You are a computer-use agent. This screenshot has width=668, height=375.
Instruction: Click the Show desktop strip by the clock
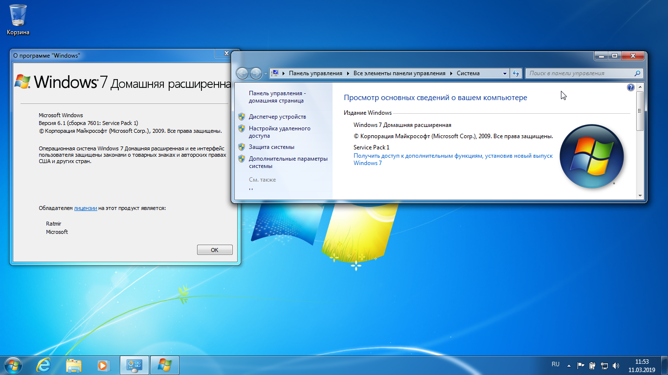coord(665,365)
